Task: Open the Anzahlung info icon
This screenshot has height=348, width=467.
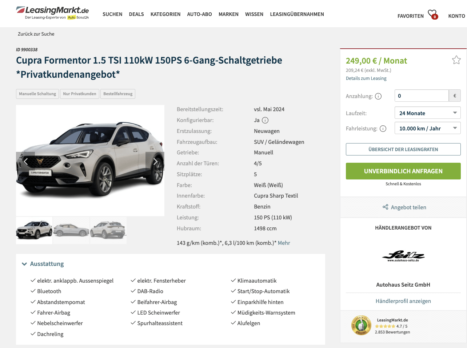Action: (378, 96)
